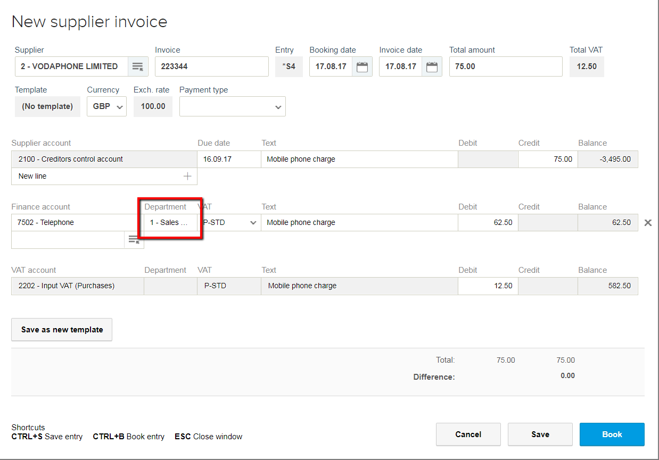The width and height of the screenshot is (659, 460).
Task: Open the Payment type dropdown
Action: 233,106
